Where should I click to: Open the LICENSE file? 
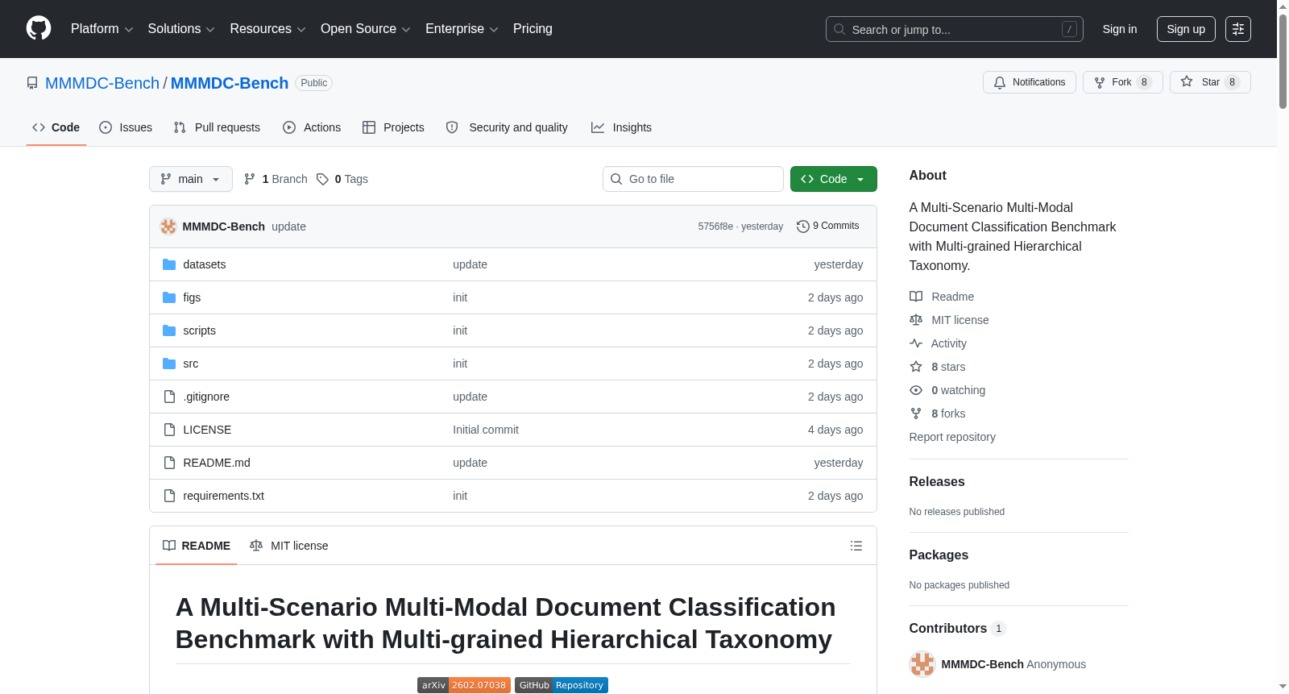pos(207,430)
